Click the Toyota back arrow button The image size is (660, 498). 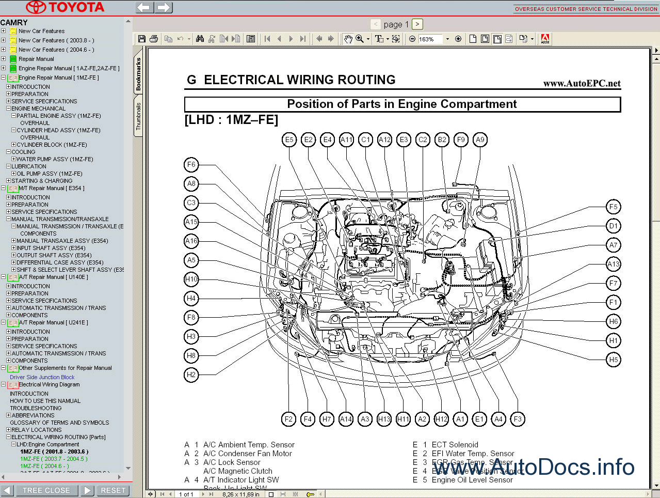click(x=144, y=7)
